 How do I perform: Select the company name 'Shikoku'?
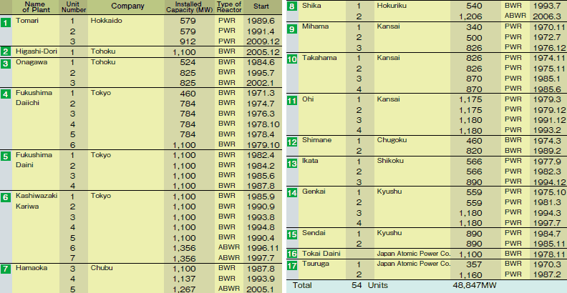(x=390, y=161)
